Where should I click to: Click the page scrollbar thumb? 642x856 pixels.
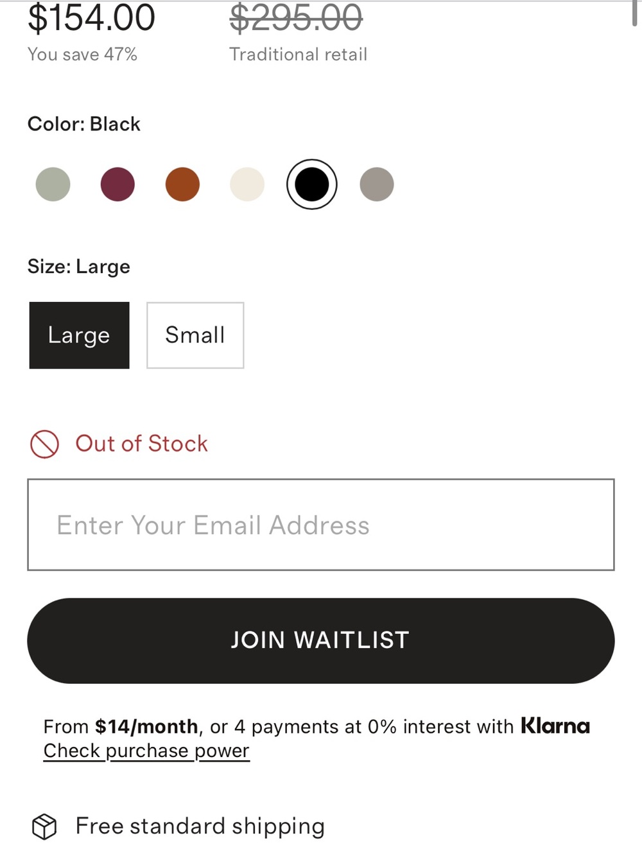coord(635,13)
